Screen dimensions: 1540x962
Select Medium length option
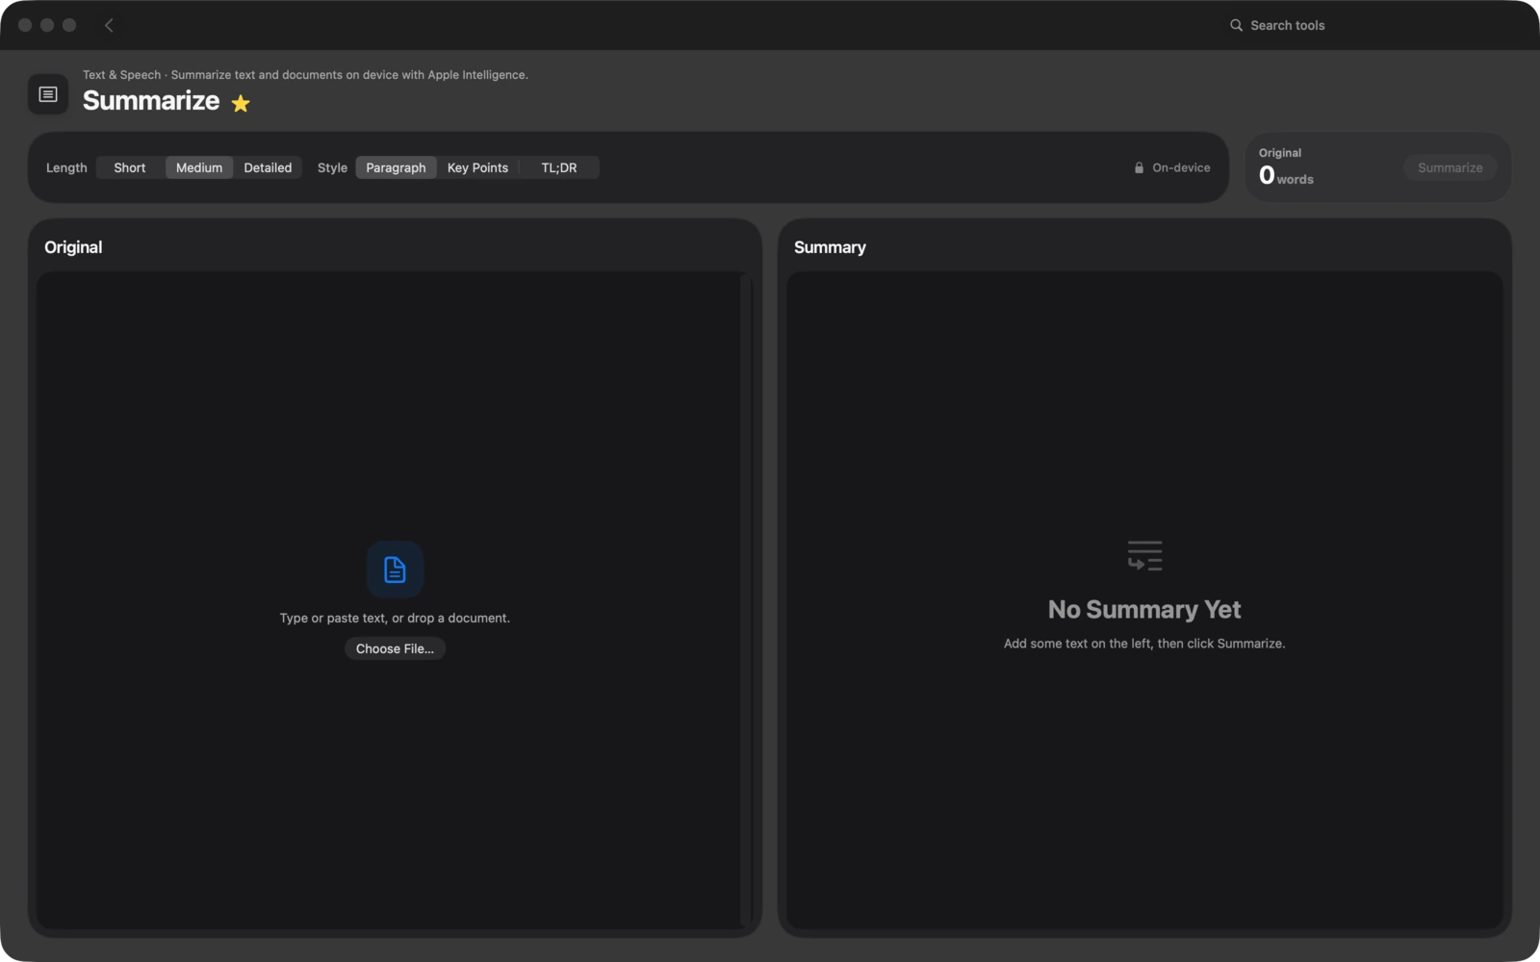point(199,167)
